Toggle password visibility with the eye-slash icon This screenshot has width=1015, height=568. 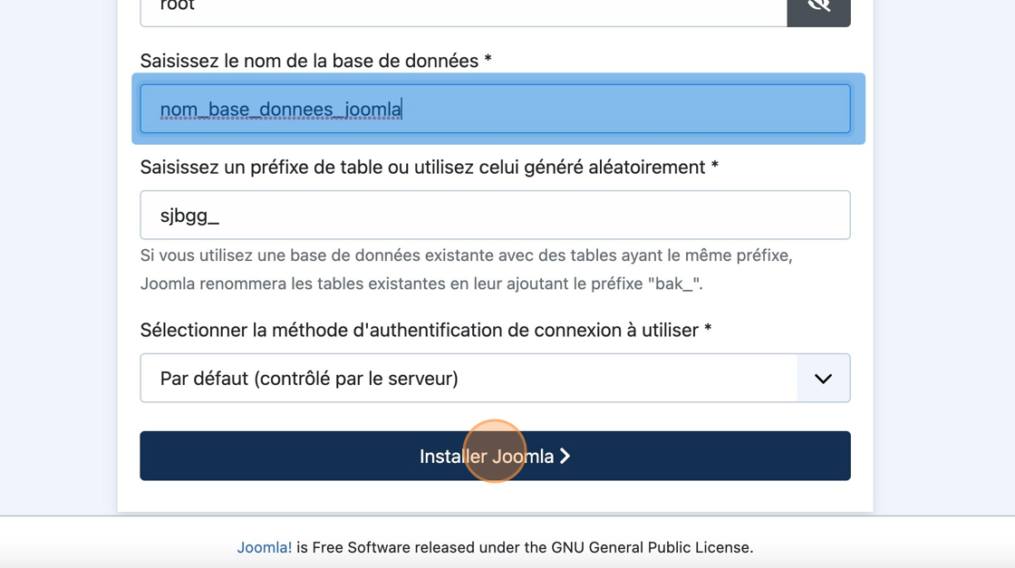pos(818,7)
